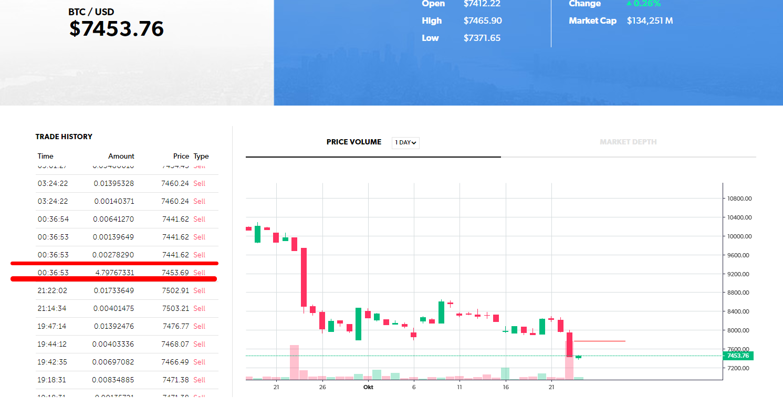
Task: Select the trade amount 0.01395328
Action: pos(114,183)
